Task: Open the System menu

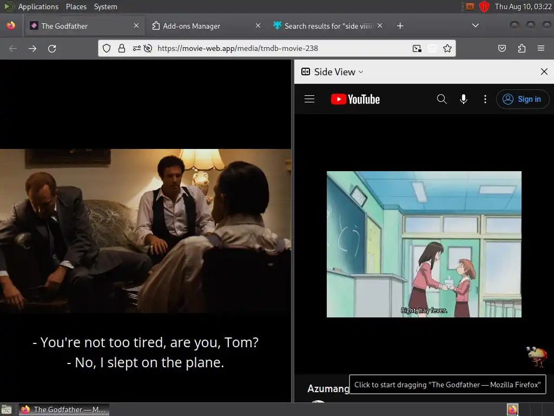Action: point(105,6)
